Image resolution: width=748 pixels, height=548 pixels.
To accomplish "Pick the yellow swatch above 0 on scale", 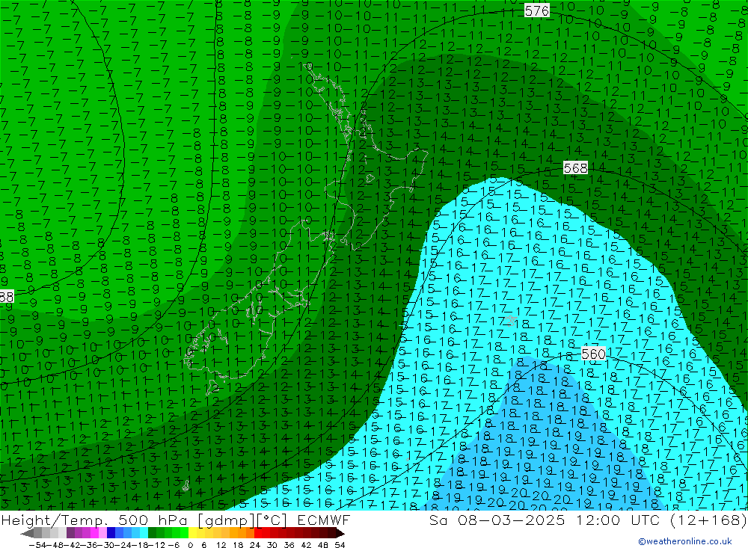I will [193, 533].
